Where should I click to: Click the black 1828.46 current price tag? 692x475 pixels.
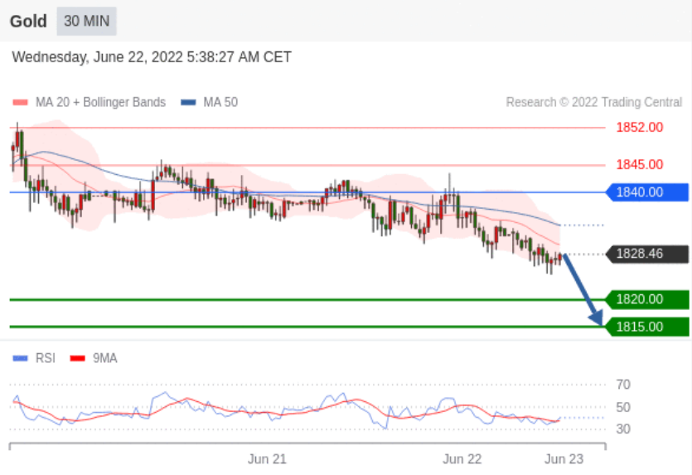click(x=647, y=254)
